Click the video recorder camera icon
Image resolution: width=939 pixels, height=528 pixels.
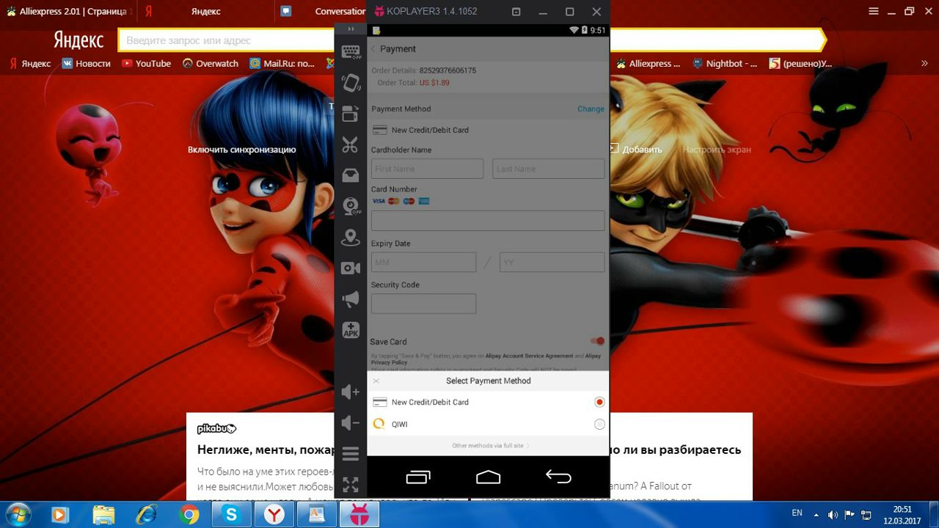(x=351, y=268)
